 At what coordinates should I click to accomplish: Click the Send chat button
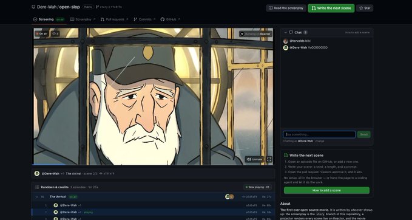pyautogui.click(x=364, y=134)
